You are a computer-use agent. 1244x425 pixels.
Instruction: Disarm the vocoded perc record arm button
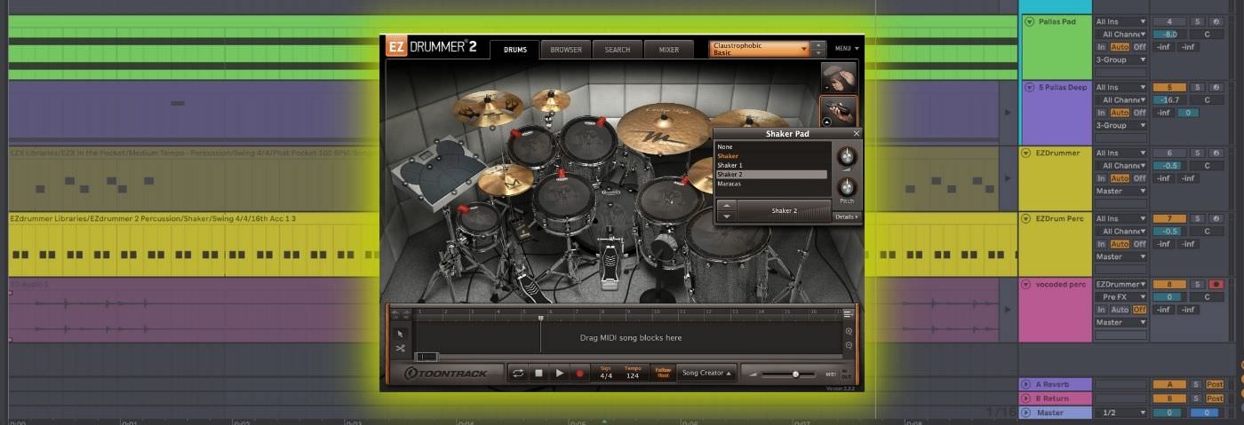pyautogui.click(x=1216, y=284)
